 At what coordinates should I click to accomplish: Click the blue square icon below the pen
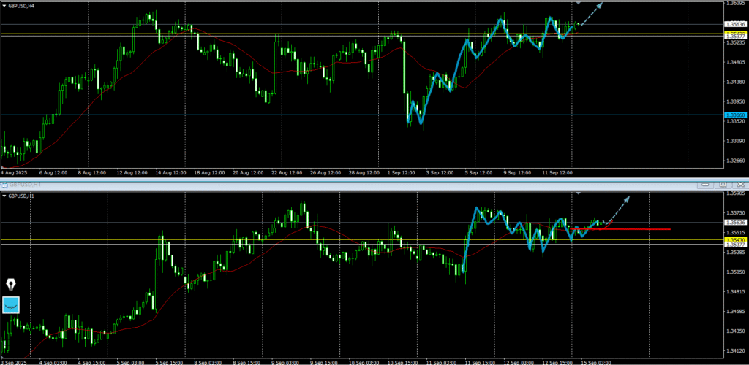pyautogui.click(x=11, y=304)
